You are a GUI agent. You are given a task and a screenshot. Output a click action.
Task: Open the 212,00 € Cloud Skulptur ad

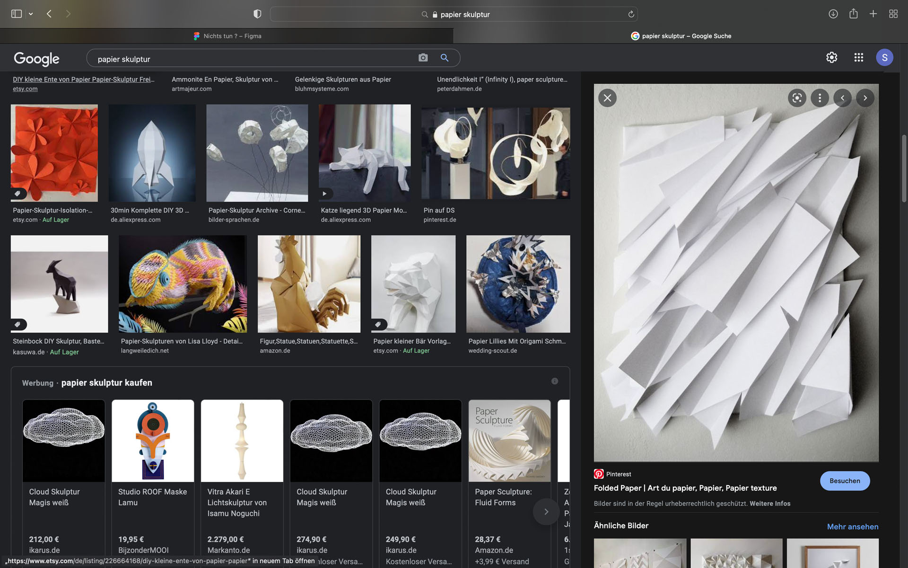point(63,483)
